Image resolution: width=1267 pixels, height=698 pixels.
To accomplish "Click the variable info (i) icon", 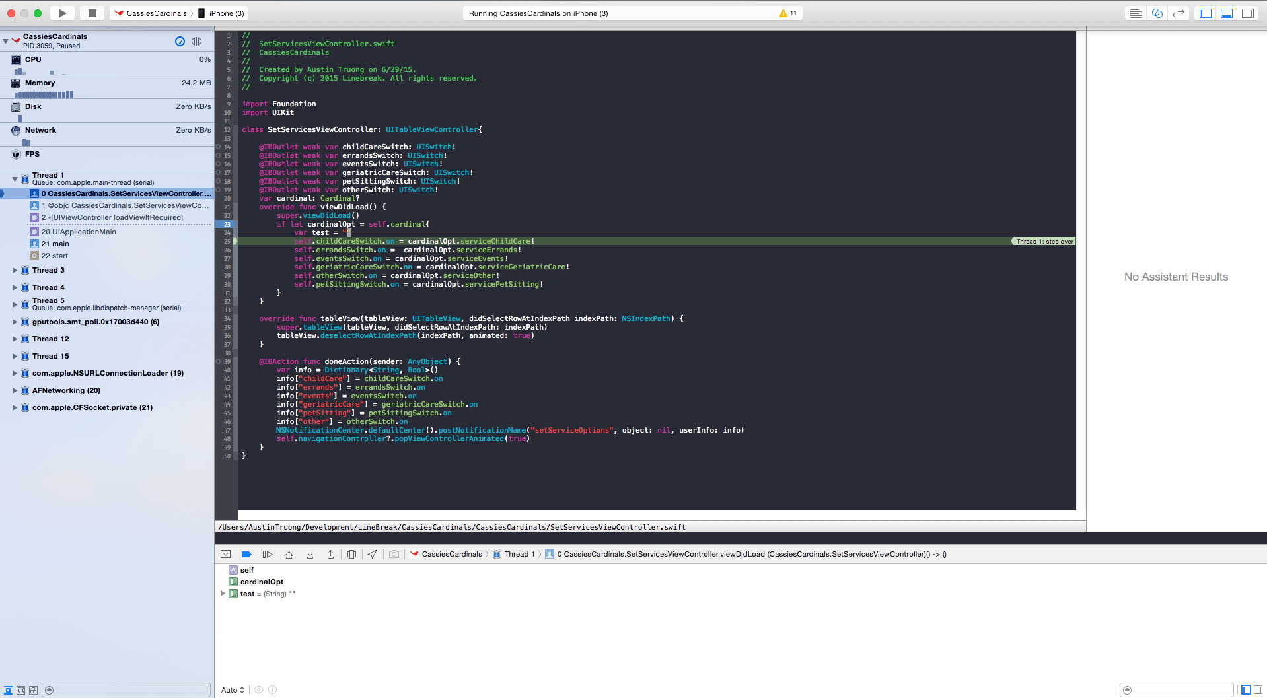I will pyautogui.click(x=273, y=690).
